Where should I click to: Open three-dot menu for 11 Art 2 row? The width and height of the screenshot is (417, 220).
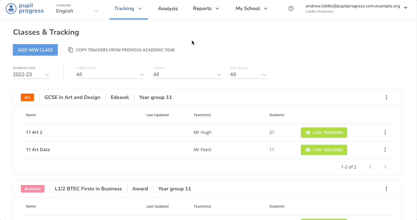coord(385,132)
